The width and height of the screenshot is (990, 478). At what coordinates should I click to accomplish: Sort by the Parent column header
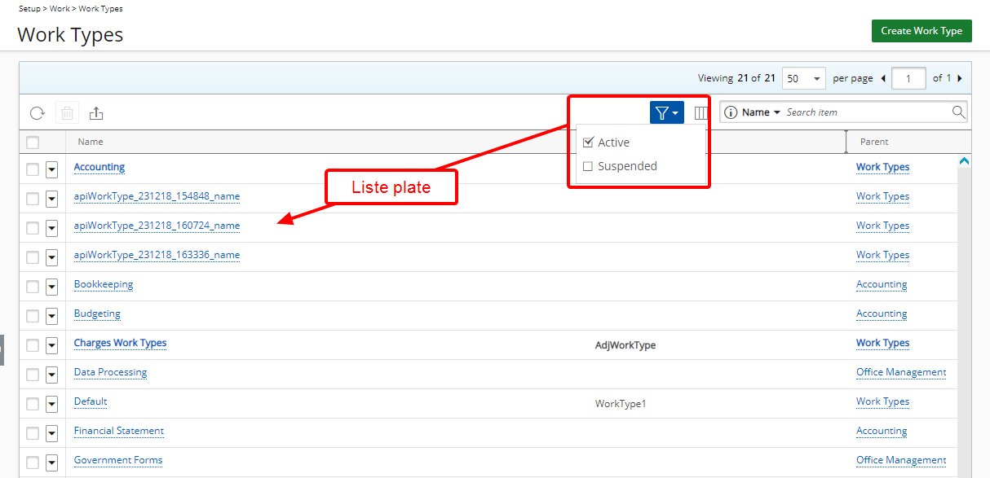(x=874, y=142)
